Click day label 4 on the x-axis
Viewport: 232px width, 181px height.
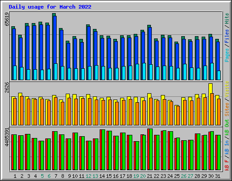(35, 176)
